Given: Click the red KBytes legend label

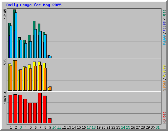Looking at the screenshot, I should (164, 118).
